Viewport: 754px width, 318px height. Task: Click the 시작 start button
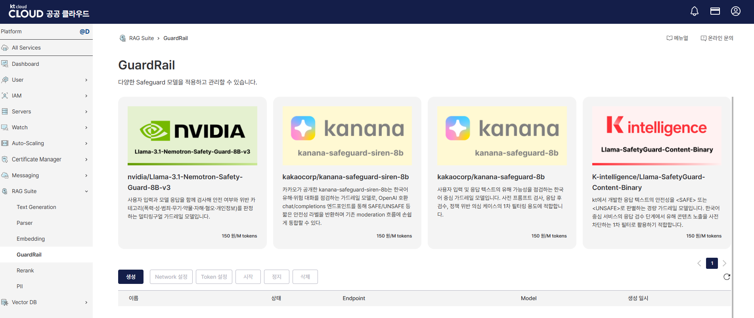coord(248,277)
